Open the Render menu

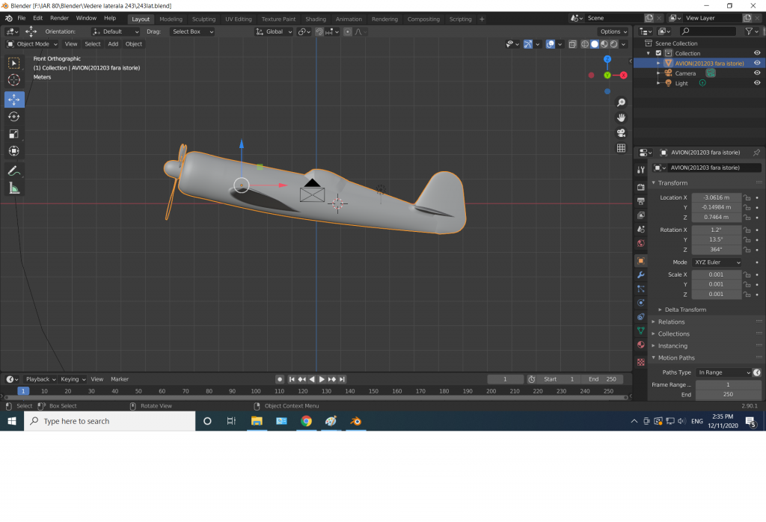tap(59, 18)
